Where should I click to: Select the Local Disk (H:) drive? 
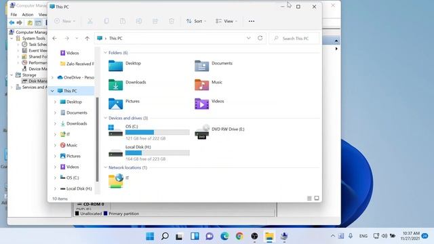pyautogui.click(x=149, y=152)
